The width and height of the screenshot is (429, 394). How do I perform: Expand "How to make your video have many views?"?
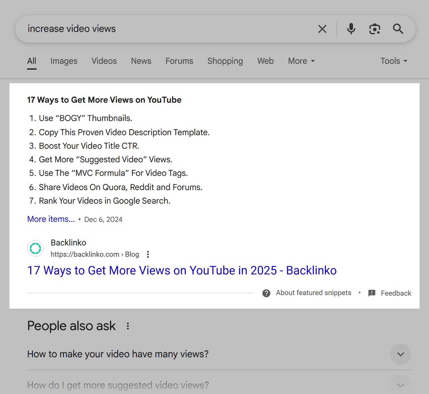click(x=400, y=354)
